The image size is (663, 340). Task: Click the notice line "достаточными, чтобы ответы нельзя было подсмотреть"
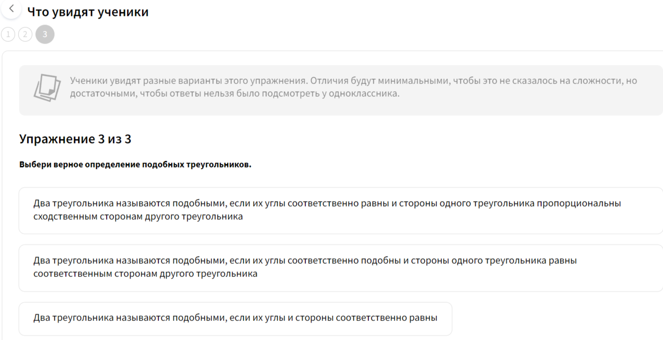pyautogui.click(x=234, y=94)
